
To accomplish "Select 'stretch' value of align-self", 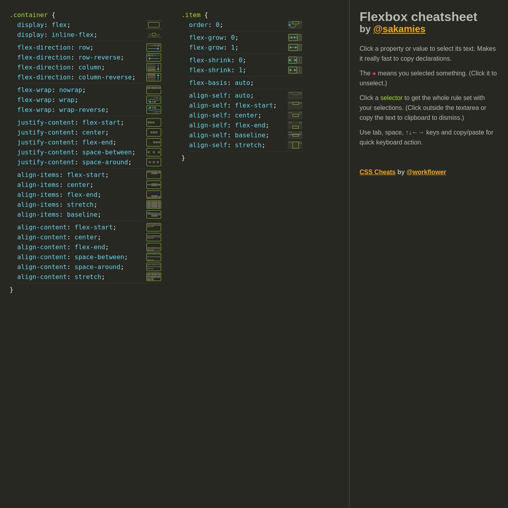I will (x=248, y=145).
